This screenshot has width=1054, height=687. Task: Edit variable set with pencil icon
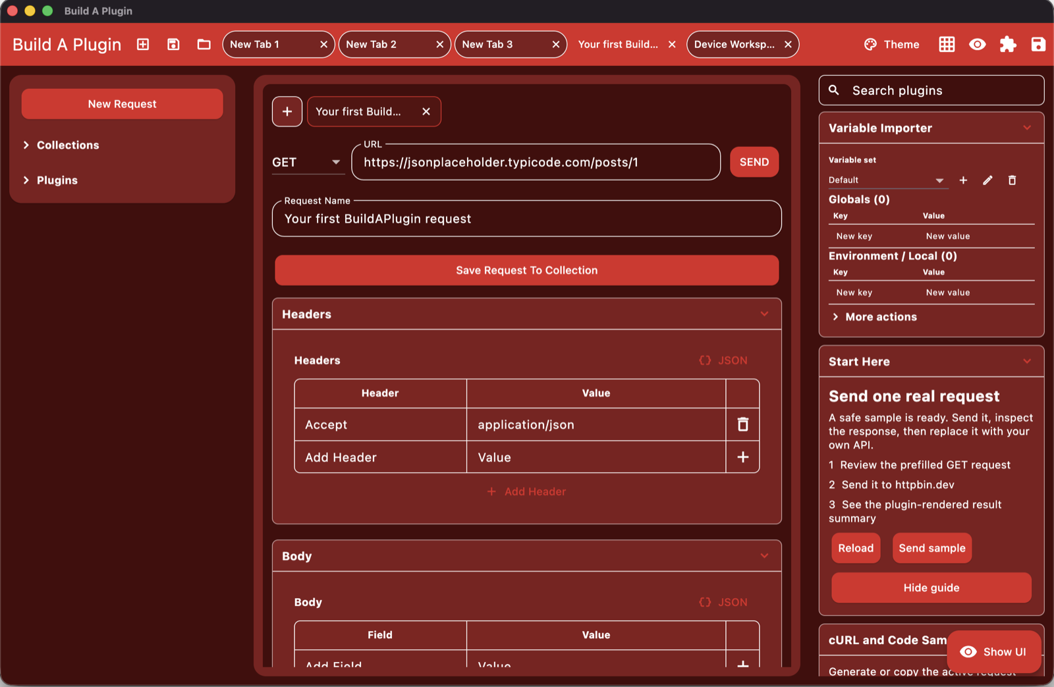(x=987, y=180)
